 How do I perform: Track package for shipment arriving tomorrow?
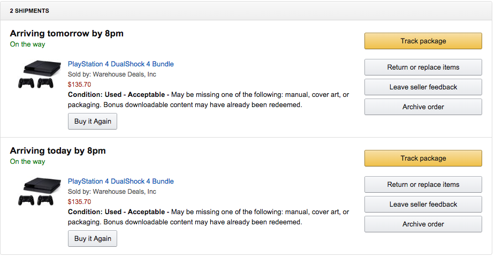point(423,41)
